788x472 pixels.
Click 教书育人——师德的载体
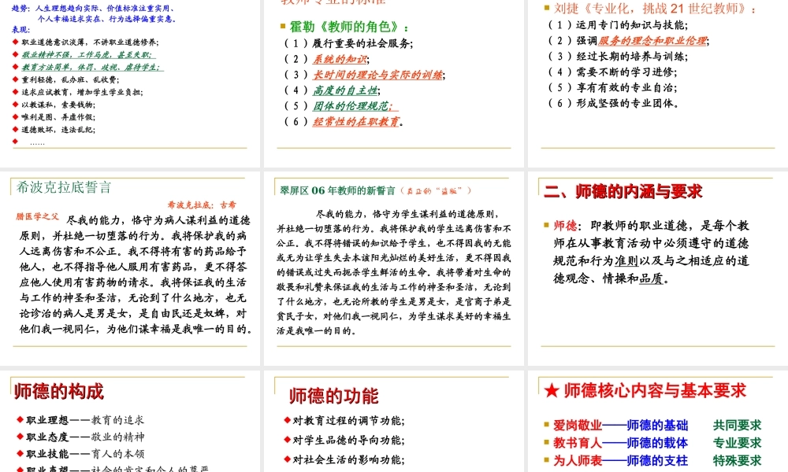click(621, 443)
